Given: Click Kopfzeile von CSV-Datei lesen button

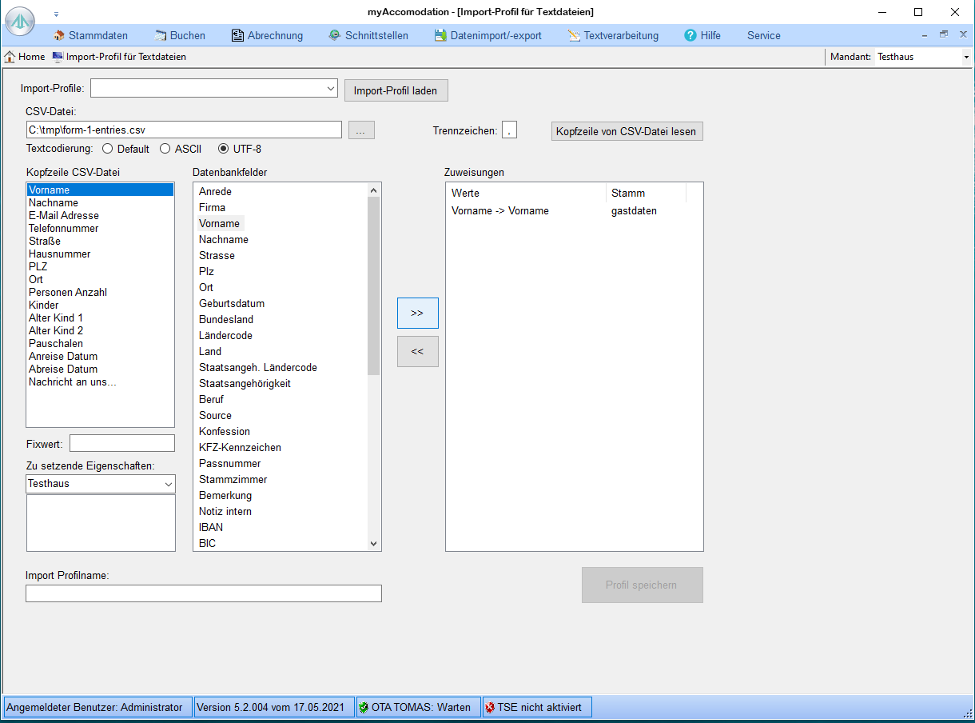Looking at the screenshot, I should (627, 131).
